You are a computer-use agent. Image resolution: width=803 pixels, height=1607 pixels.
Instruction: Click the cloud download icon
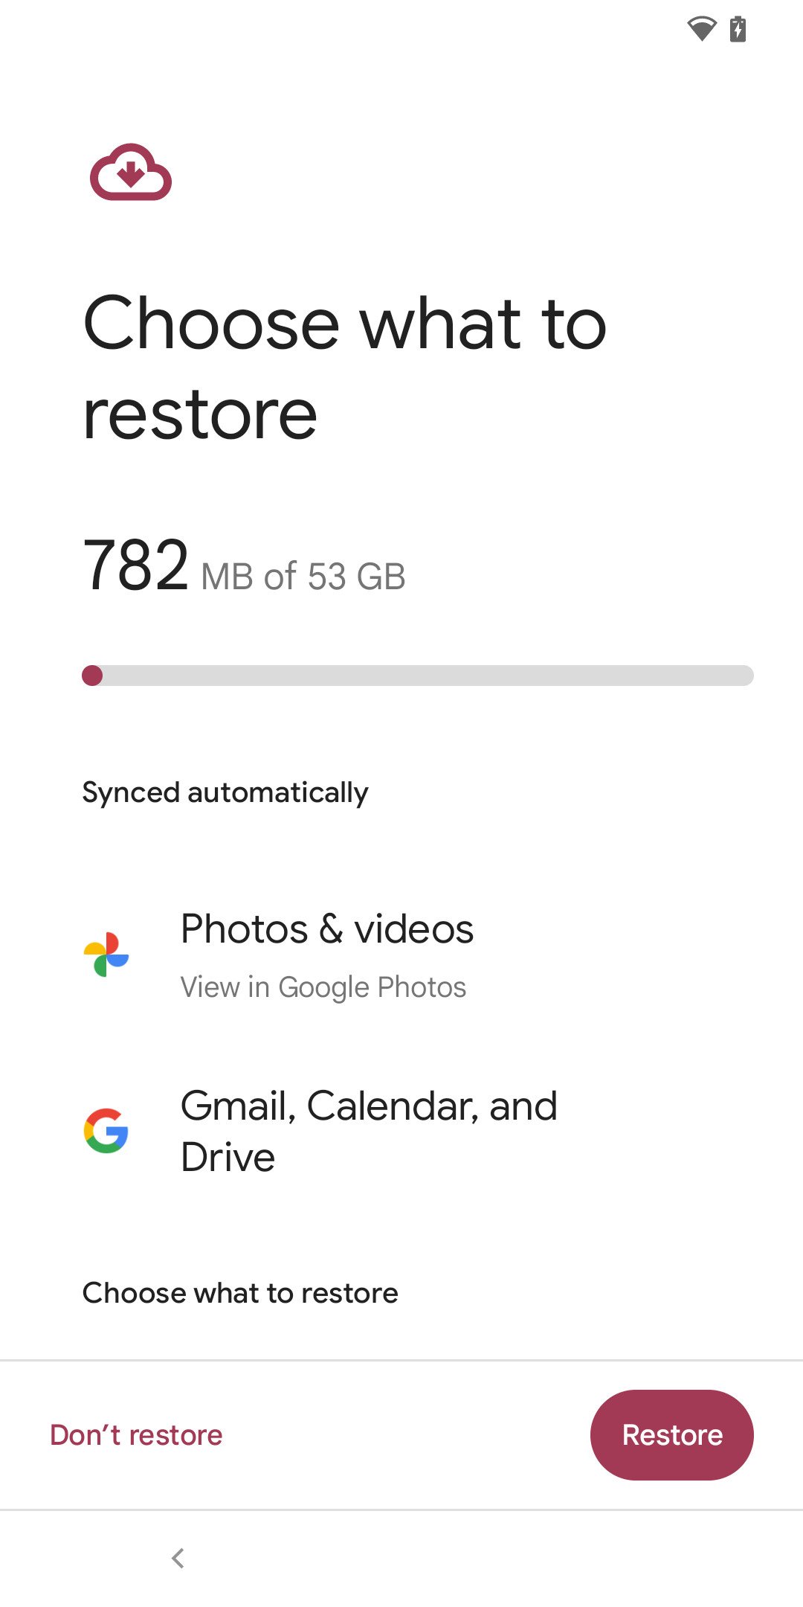(131, 173)
